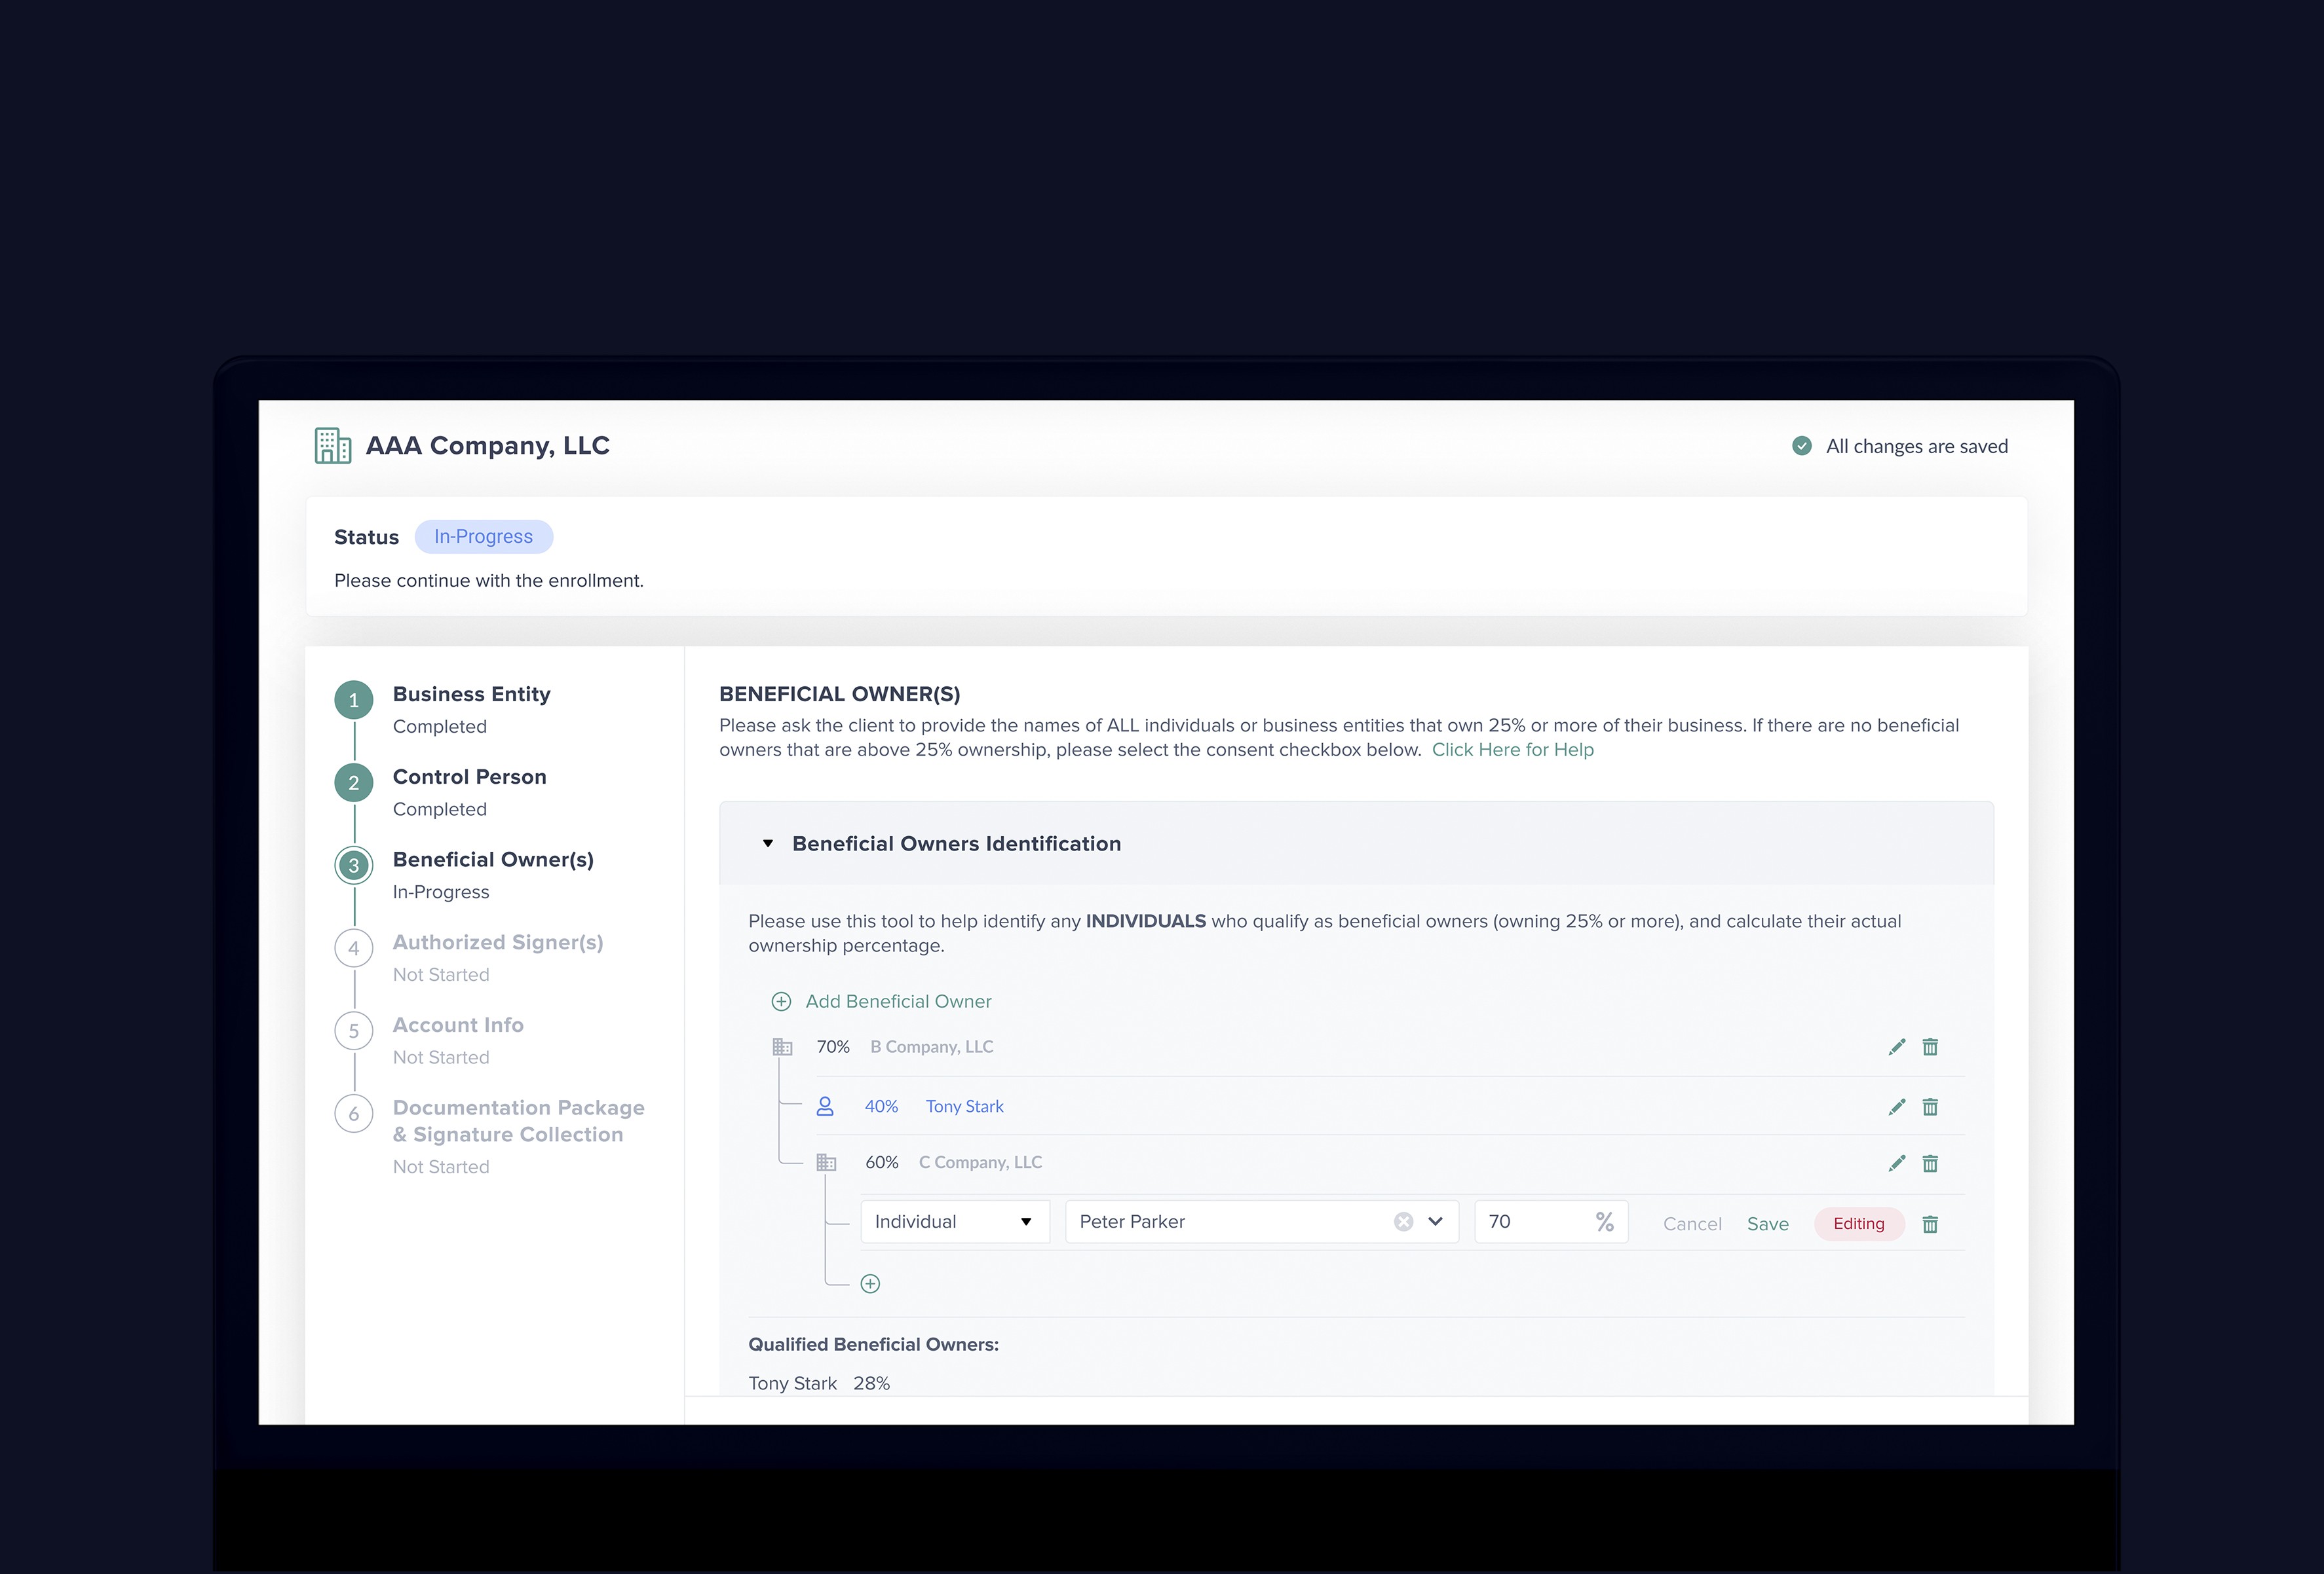Open the Control Person step
Image resolution: width=2324 pixels, height=1574 pixels.
pyautogui.click(x=469, y=777)
